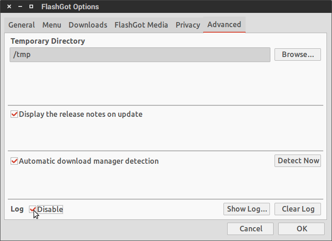Image resolution: width=332 pixels, height=241 pixels.
Task: Toggle the Log Disable checkbox
Action: click(33, 209)
